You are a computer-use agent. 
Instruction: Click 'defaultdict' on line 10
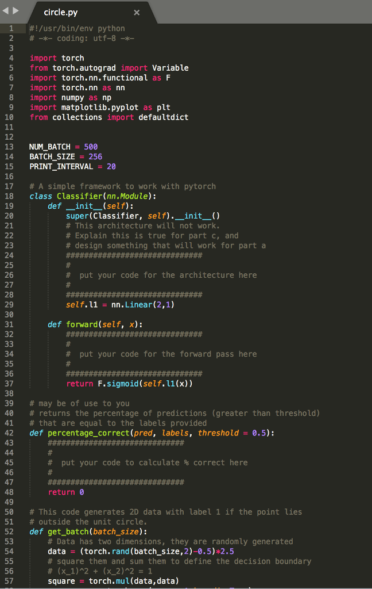click(x=164, y=117)
